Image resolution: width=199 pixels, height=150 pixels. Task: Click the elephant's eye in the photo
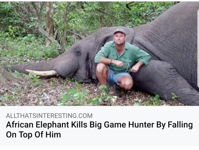pyautogui.click(x=78, y=52)
